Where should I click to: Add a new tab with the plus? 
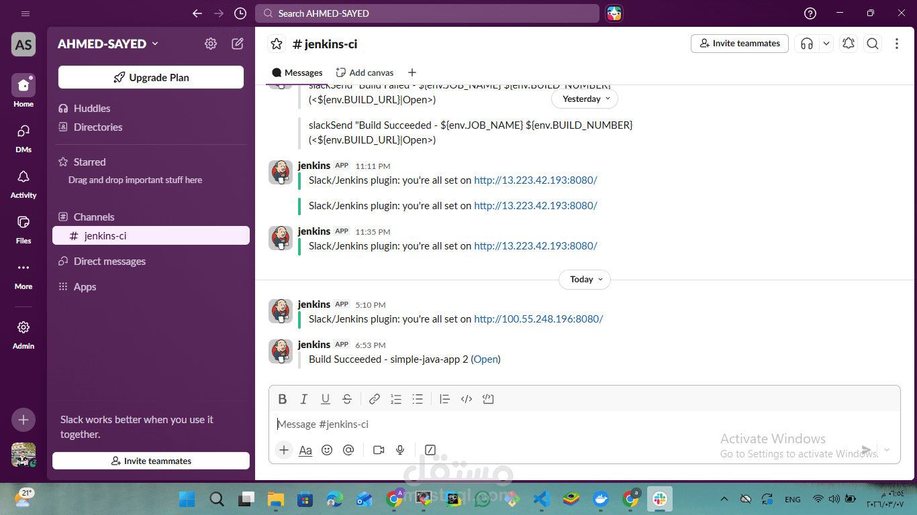coord(412,72)
